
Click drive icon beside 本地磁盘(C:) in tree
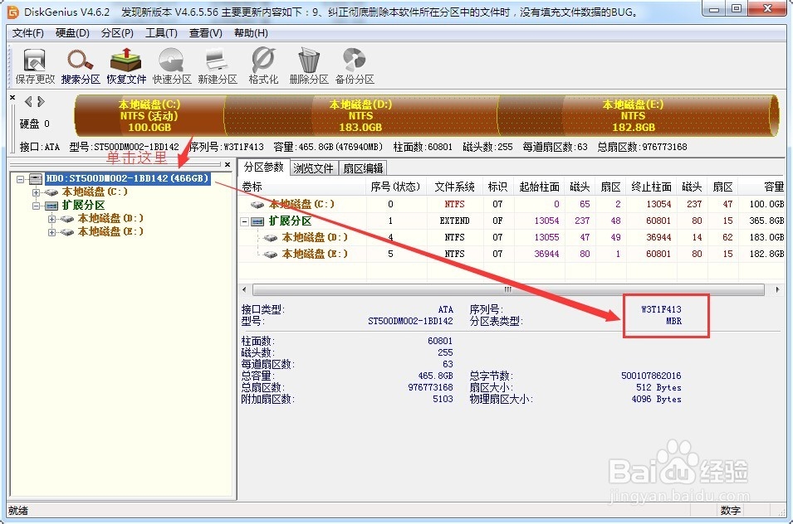(x=51, y=192)
